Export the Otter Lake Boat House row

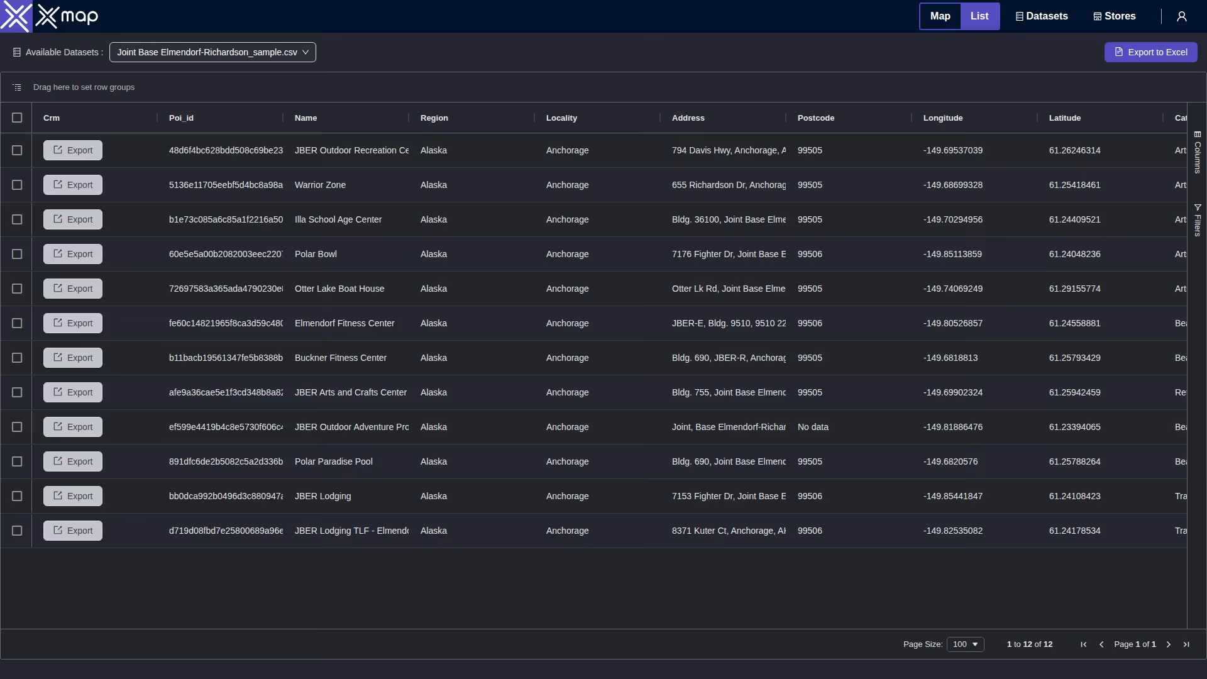tap(73, 289)
